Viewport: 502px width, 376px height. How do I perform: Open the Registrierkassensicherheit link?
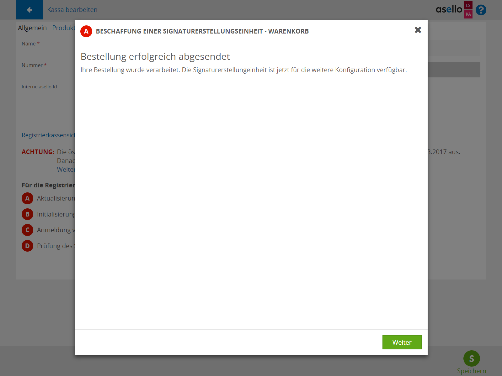(x=48, y=135)
